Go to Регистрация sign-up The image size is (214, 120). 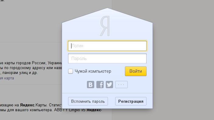coord(131,101)
